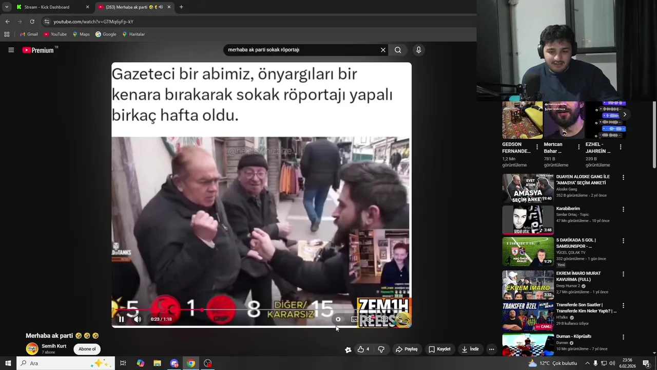Launch Copilot from the taskbar

tap(140, 363)
